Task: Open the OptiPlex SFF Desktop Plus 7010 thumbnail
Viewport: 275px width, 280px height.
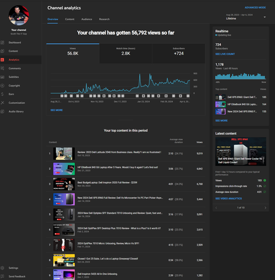Action: [64, 230]
